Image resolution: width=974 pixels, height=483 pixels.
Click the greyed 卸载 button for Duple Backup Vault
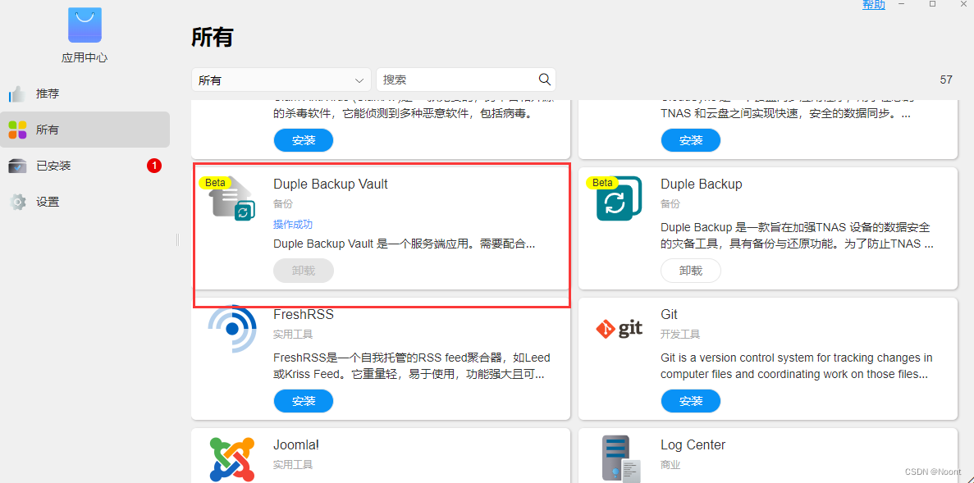[304, 271]
